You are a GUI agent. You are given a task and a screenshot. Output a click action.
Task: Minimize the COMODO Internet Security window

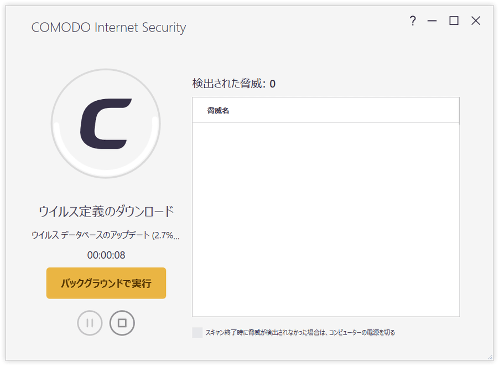tap(432, 21)
